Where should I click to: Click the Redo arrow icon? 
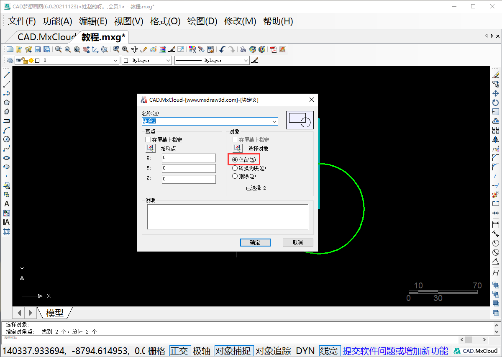coord(232,49)
